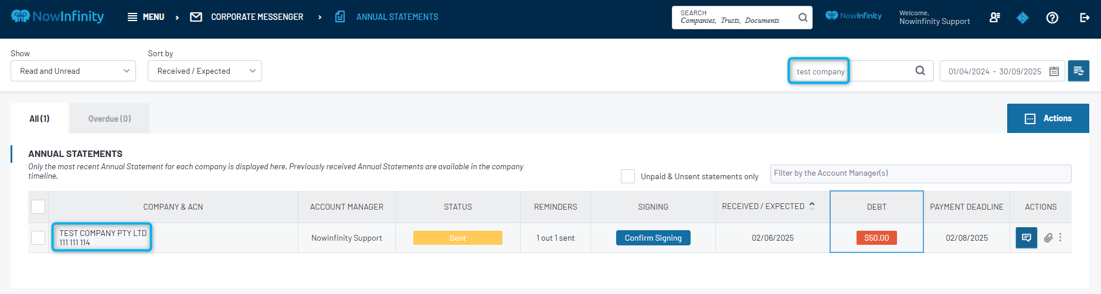Click the logout icon
The image size is (1101, 294).
(1084, 18)
